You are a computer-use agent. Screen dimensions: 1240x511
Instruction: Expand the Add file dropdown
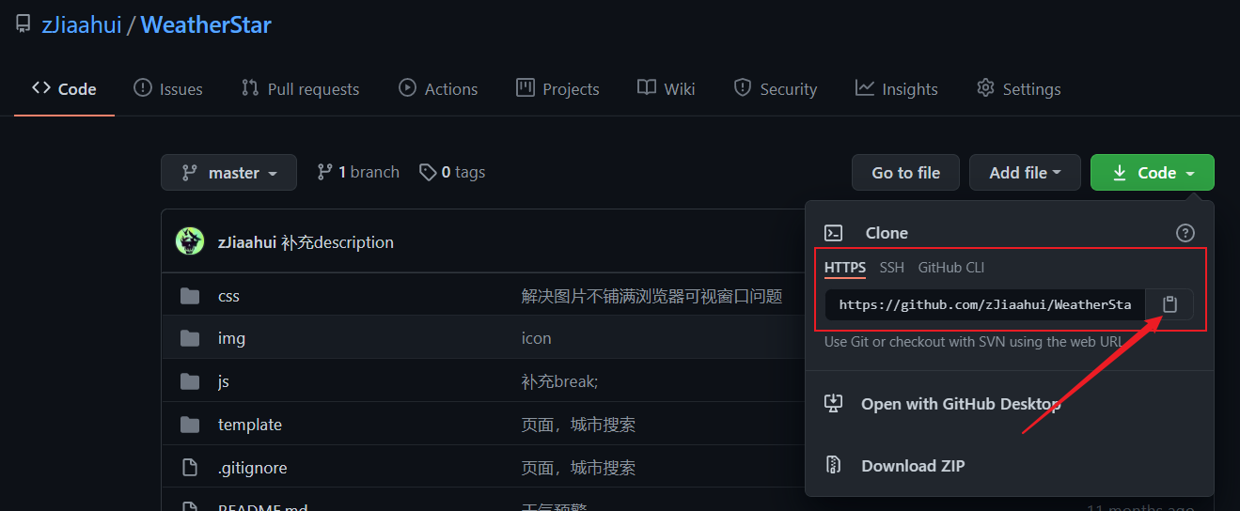tap(1025, 173)
